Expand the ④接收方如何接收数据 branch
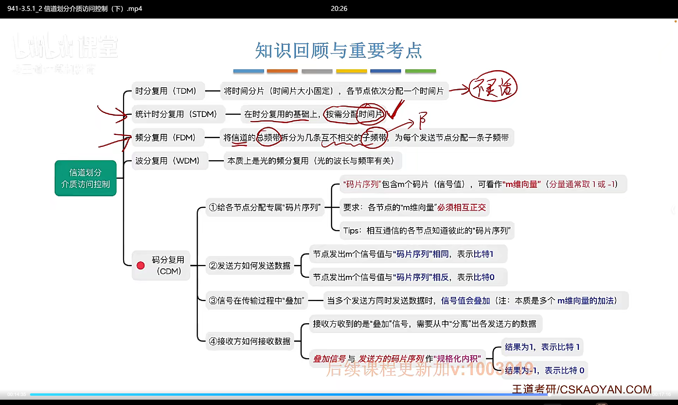 coord(250,341)
